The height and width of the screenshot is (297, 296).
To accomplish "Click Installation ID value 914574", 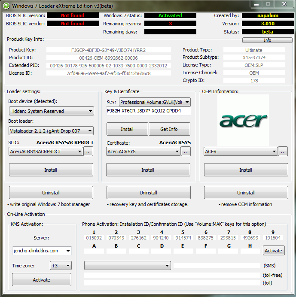I will pyautogui.click(x=183, y=237).
